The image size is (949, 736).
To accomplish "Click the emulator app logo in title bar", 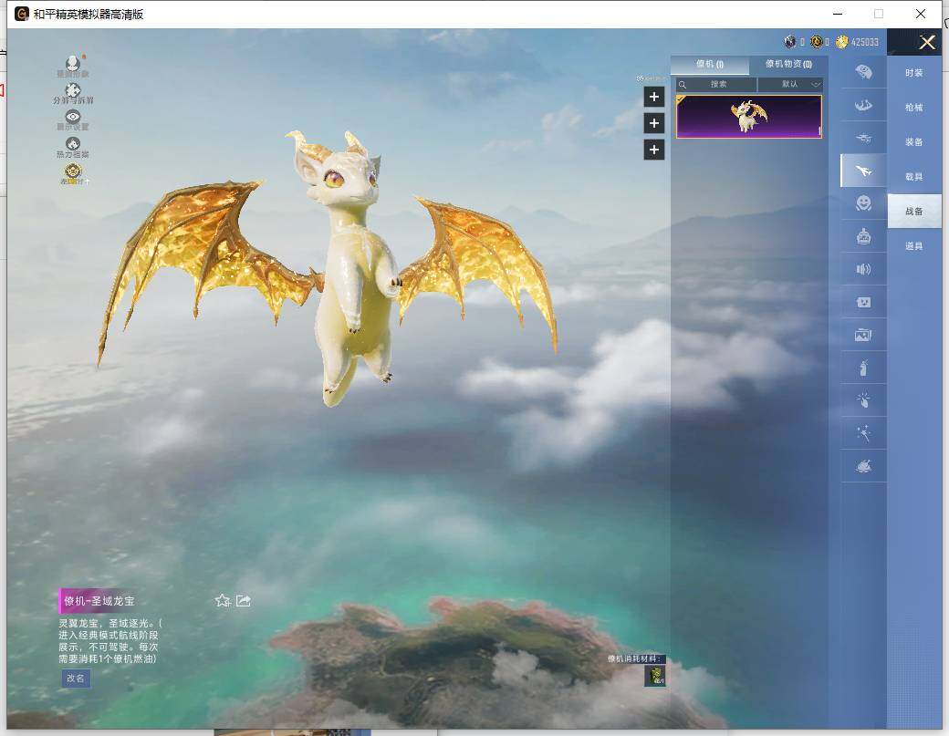I will pyautogui.click(x=22, y=14).
